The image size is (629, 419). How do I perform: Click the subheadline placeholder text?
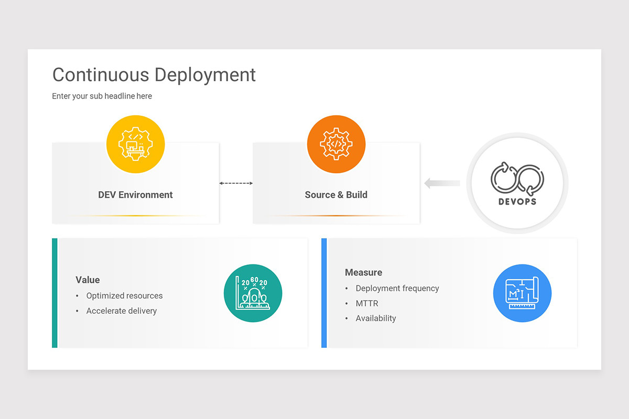[102, 96]
